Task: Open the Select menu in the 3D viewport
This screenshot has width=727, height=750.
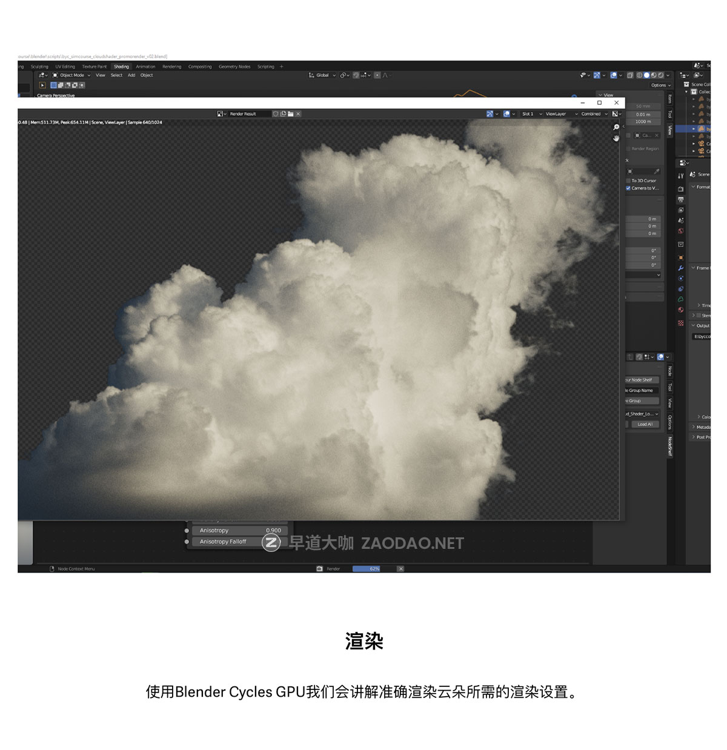Action: (x=116, y=75)
